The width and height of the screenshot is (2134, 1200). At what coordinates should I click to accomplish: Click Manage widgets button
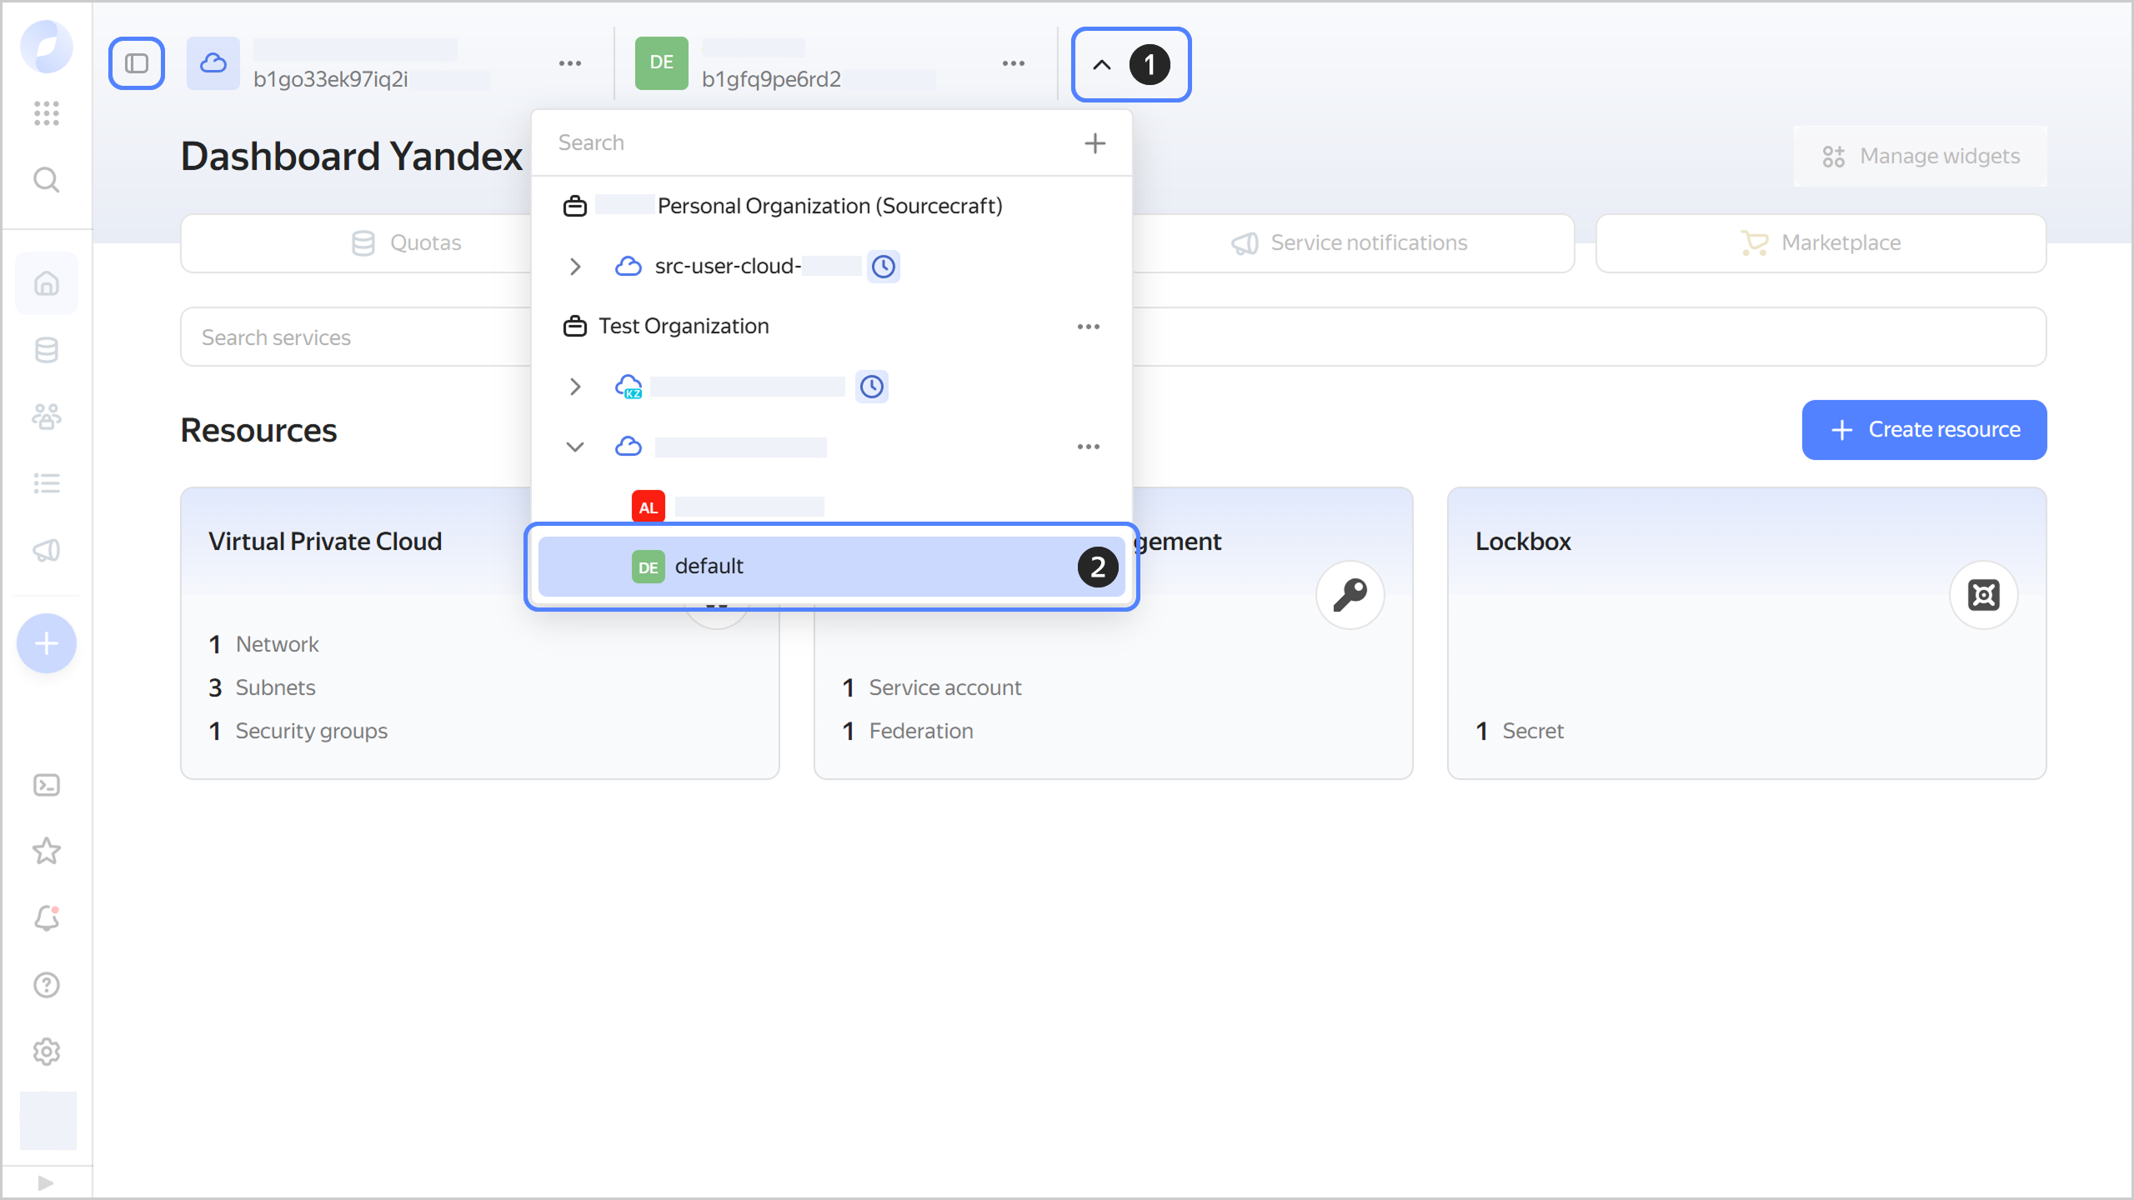coord(1921,157)
